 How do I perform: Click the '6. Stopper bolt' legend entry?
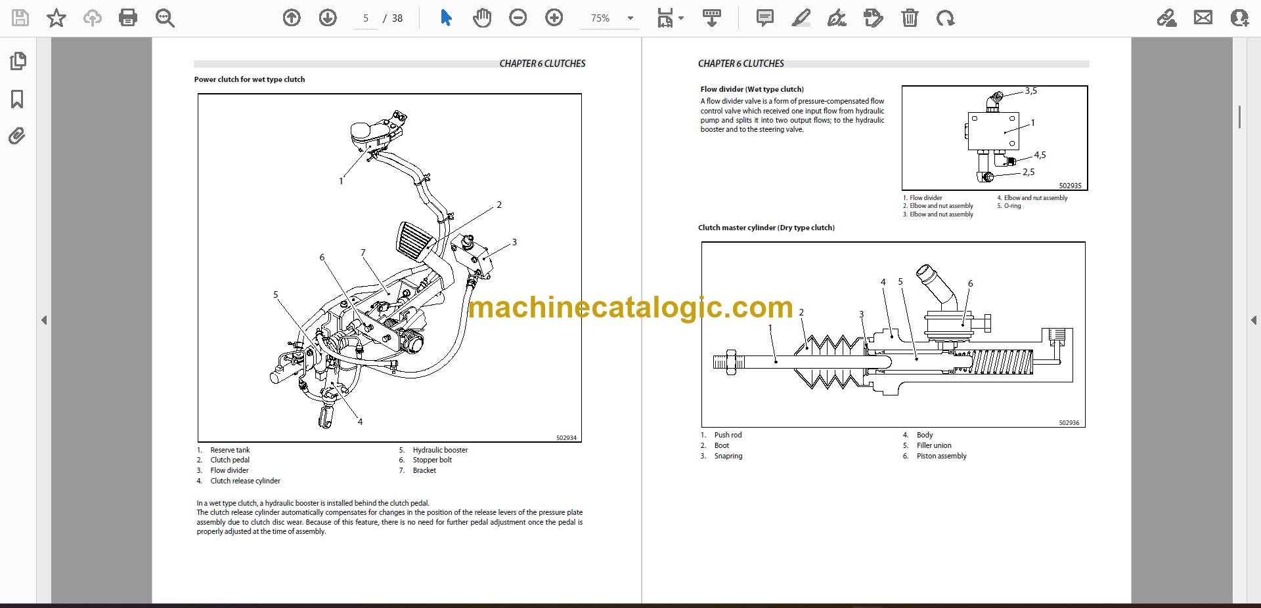click(x=426, y=460)
